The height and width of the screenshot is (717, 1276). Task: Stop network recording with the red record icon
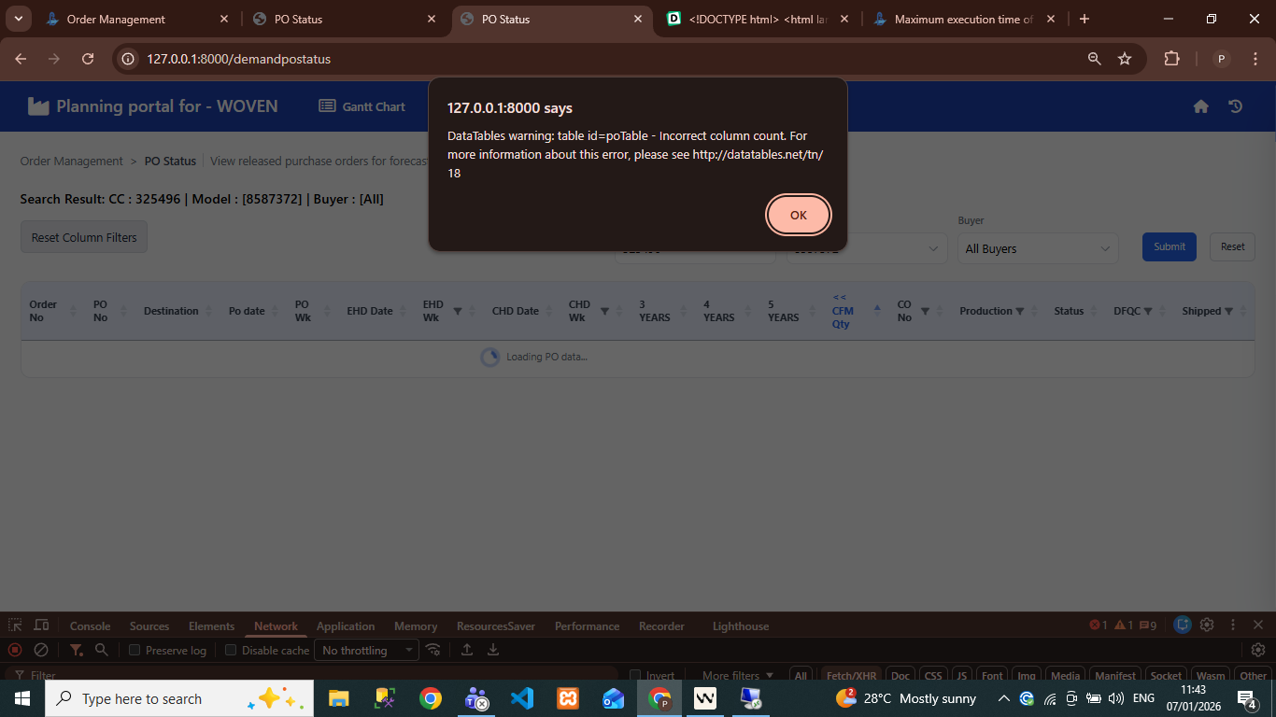pyautogui.click(x=15, y=650)
